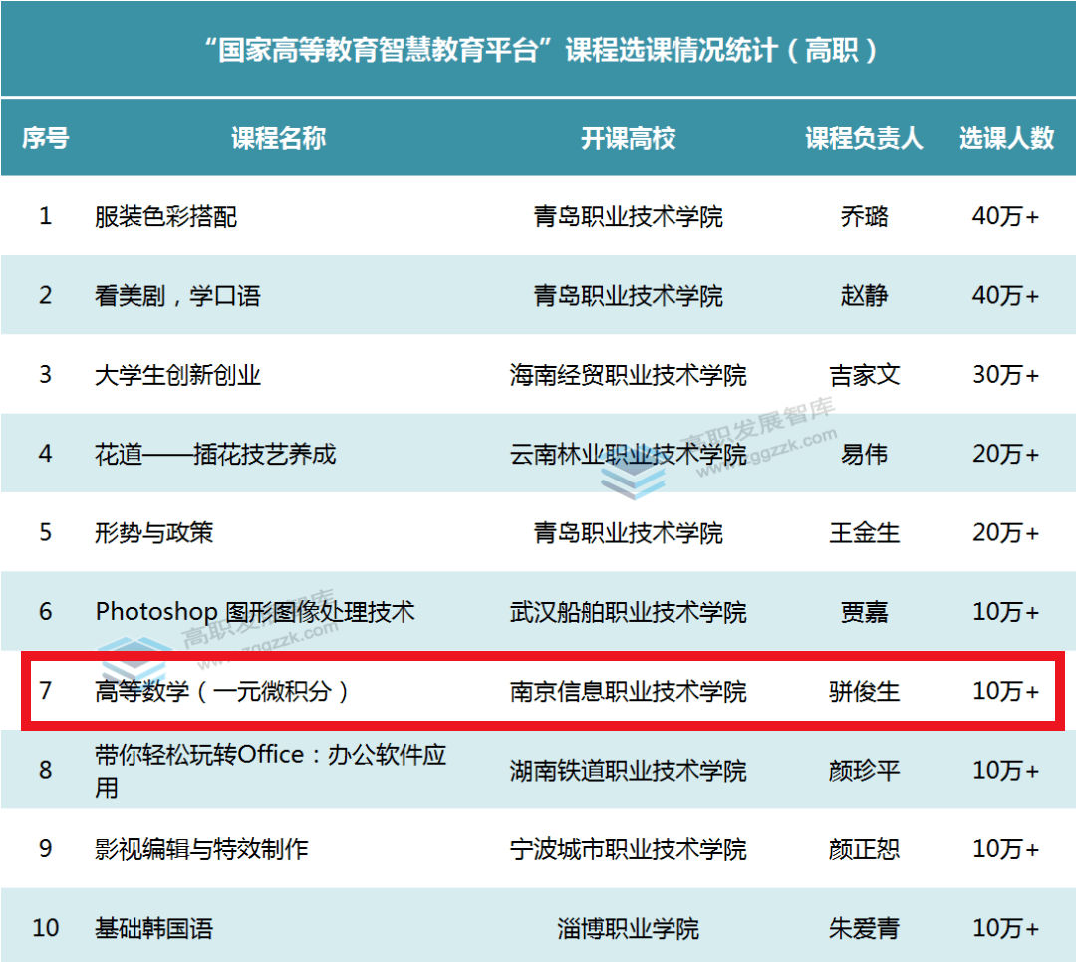Click 10万+ in the 基础韩国语 row

tap(1005, 928)
